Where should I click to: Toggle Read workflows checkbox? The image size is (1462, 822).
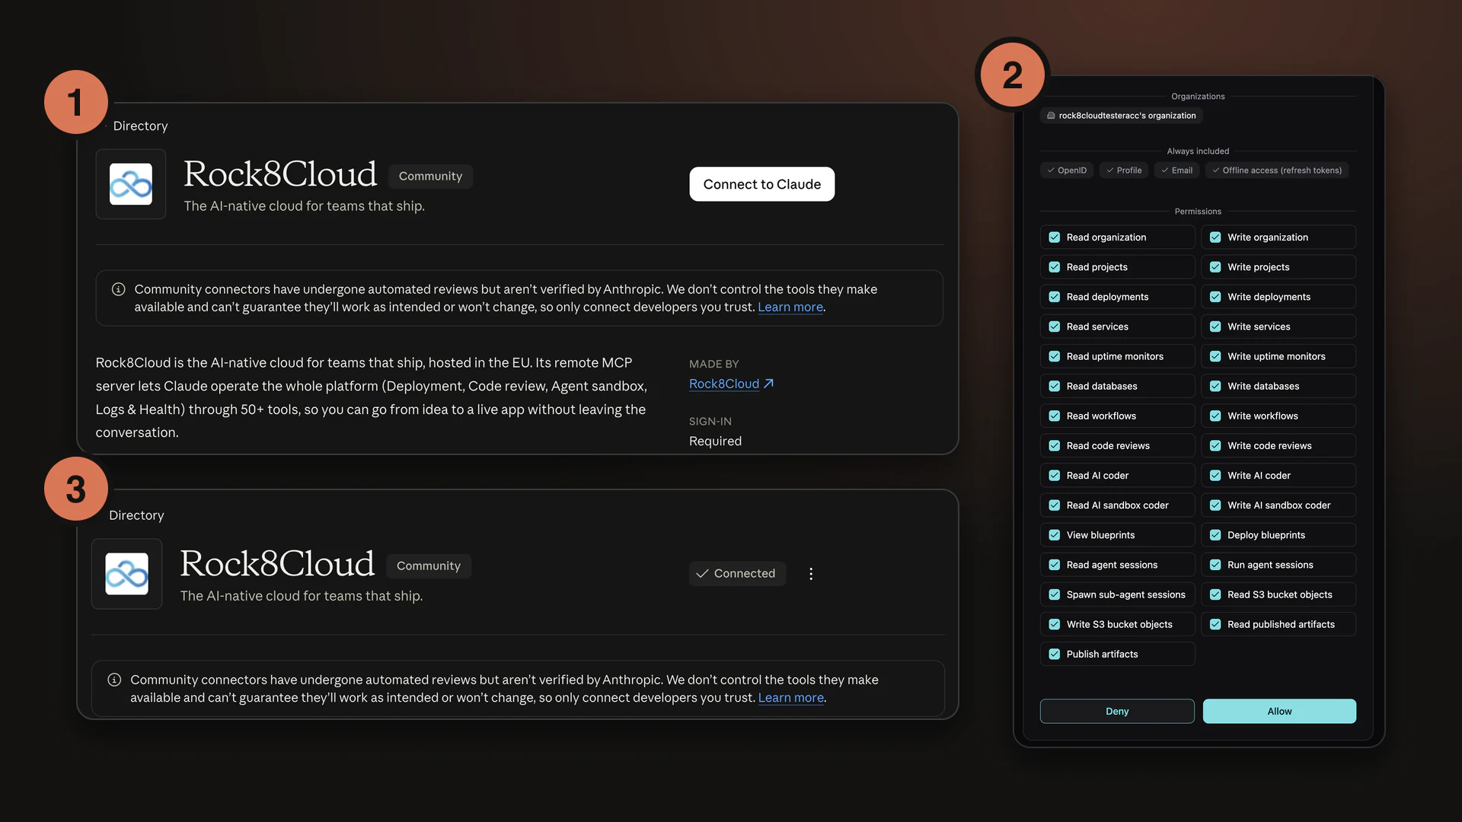(1055, 416)
